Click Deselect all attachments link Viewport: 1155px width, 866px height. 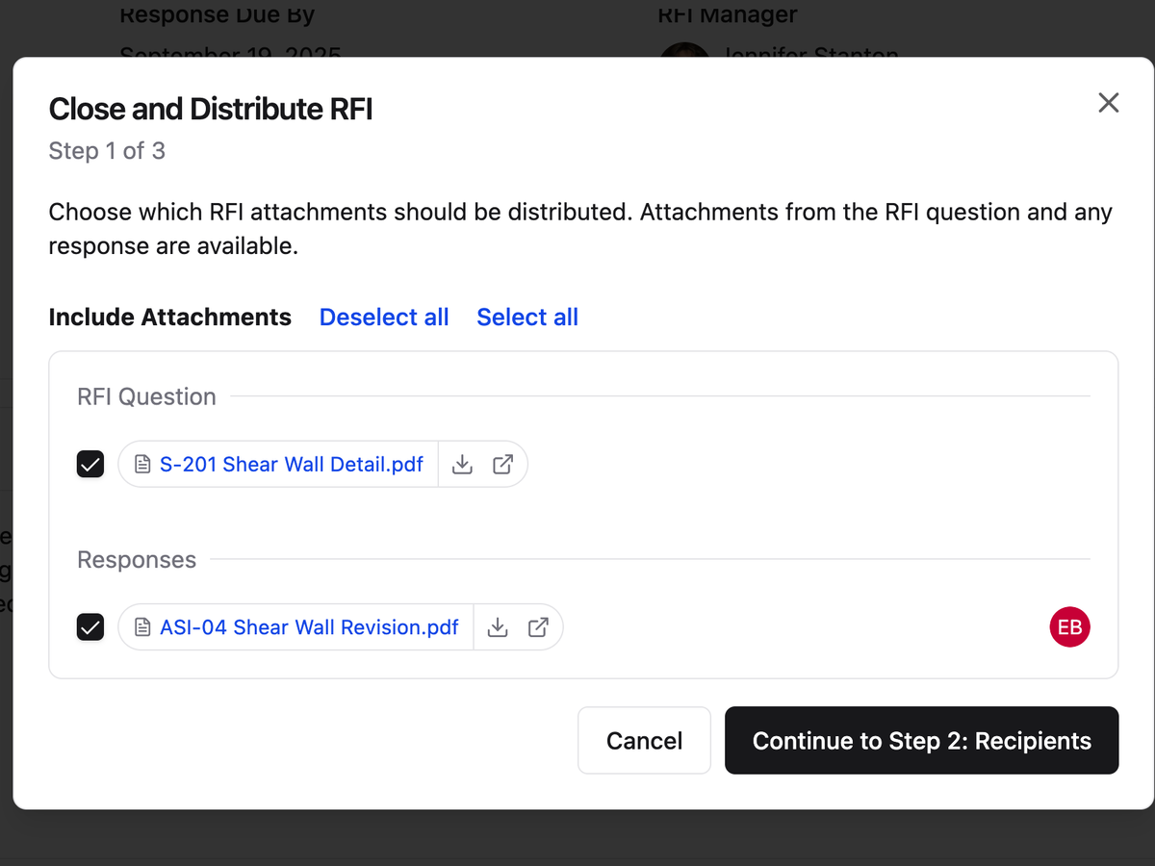384,318
